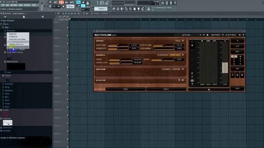Click the MIDI button in MAutoVolume

(x=238, y=88)
